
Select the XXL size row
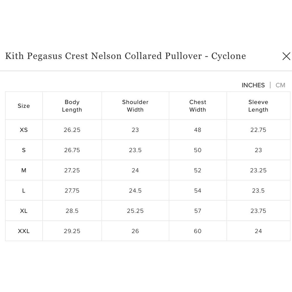click(x=24, y=231)
